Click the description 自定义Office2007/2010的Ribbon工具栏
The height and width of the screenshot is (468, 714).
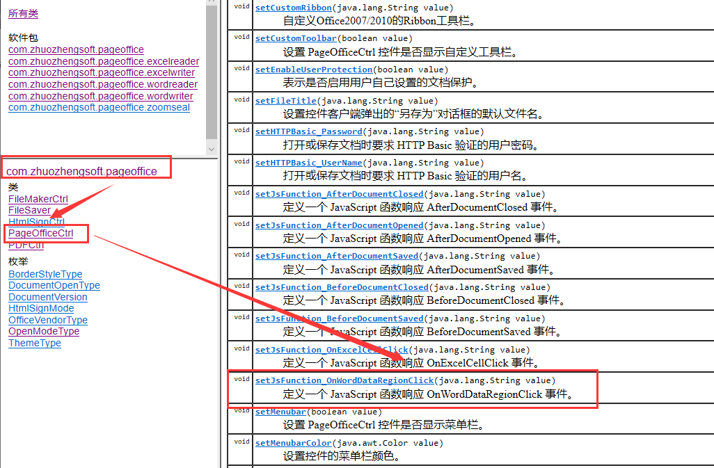point(380,21)
